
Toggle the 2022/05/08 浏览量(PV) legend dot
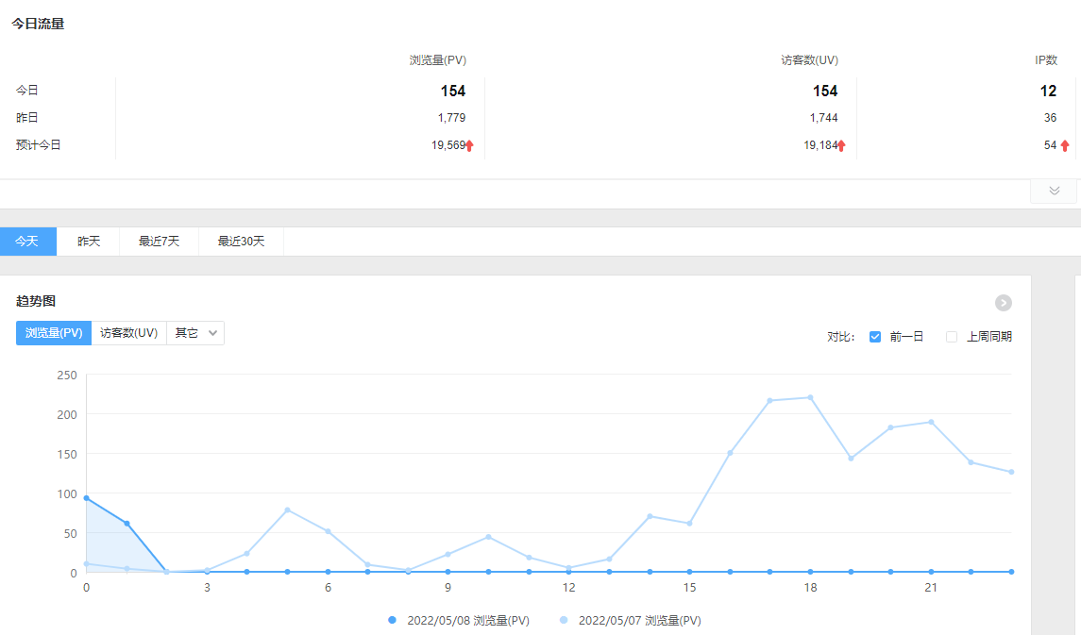coord(393,621)
